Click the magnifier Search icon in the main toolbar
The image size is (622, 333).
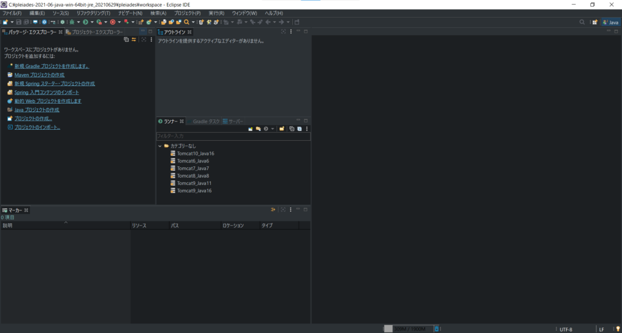186,22
